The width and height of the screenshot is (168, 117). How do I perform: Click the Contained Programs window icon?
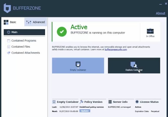point(9,41)
